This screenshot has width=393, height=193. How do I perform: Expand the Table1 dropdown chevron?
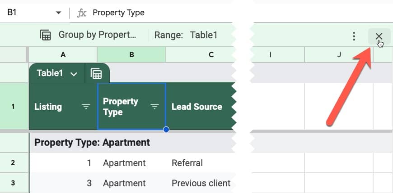[74, 74]
